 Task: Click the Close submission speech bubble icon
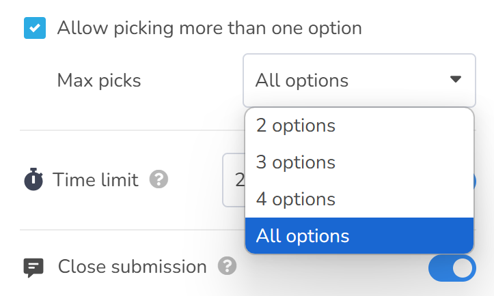tap(33, 267)
